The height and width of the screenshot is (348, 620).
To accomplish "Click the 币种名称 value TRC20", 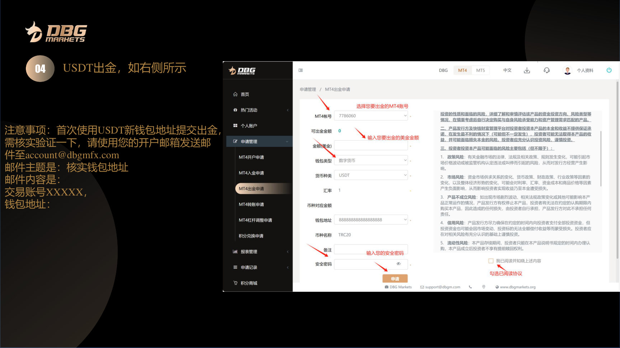I will click(x=344, y=235).
